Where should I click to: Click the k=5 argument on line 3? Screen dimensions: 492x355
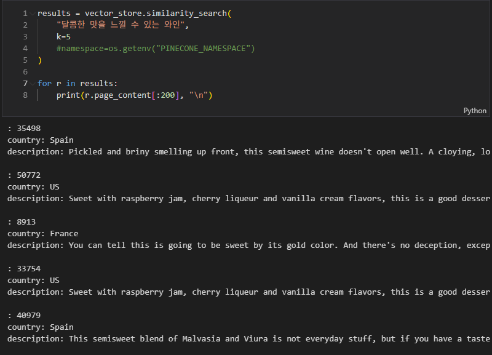[63, 37]
